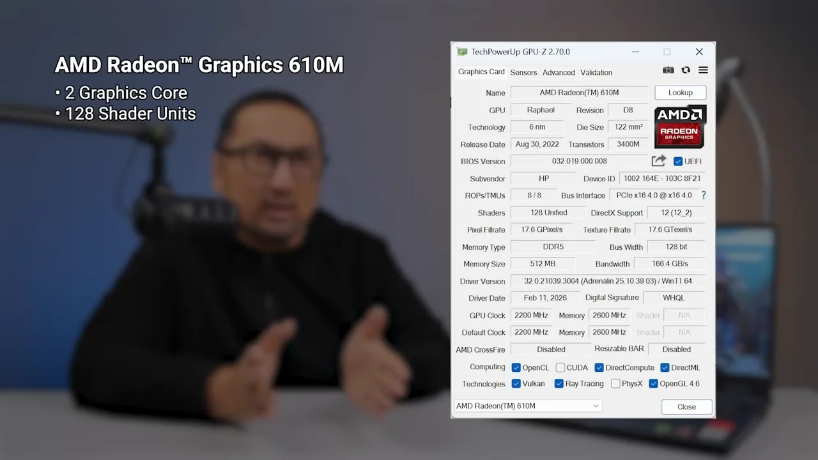The image size is (818, 460).
Task: Click the "Driver Version" label
Action: coord(482,281)
